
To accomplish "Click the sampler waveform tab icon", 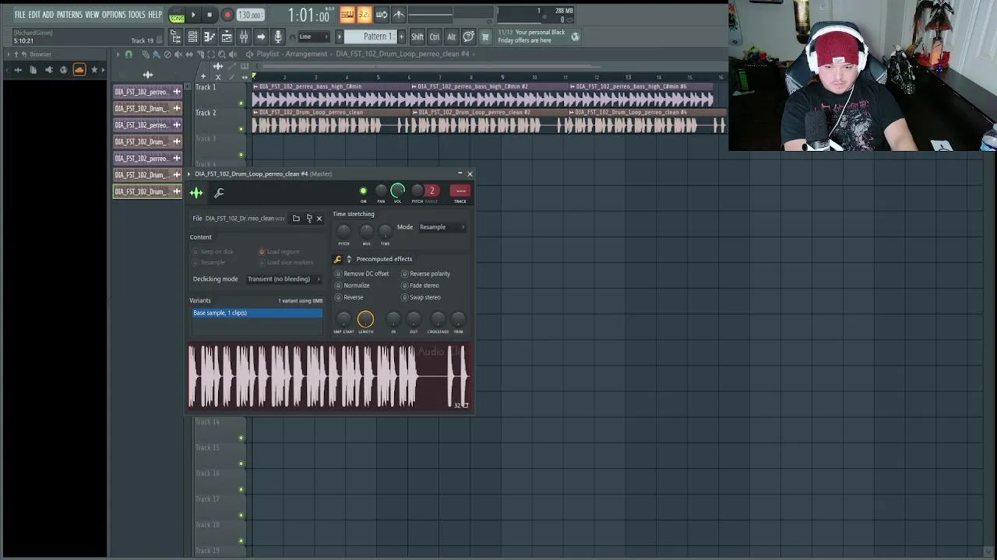I will pos(196,193).
